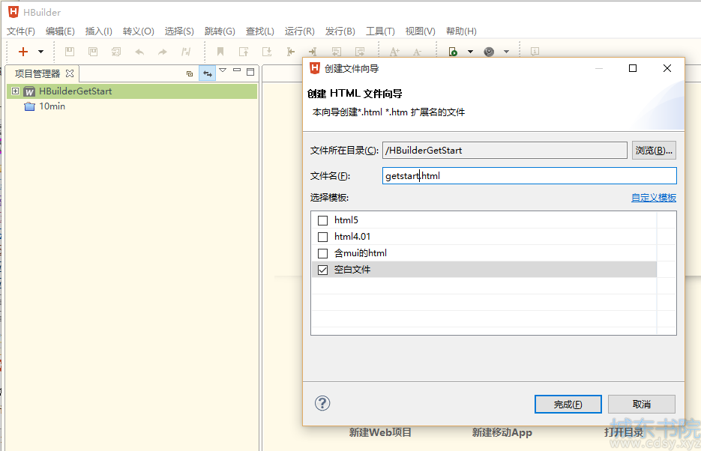This screenshot has width=701, height=451.
Task: Open the 文件(F) menu
Action: (x=20, y=31)
